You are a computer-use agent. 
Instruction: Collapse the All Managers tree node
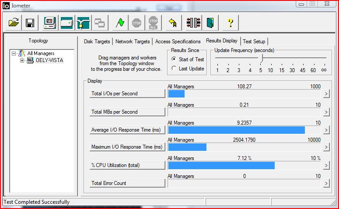(14, 53)
